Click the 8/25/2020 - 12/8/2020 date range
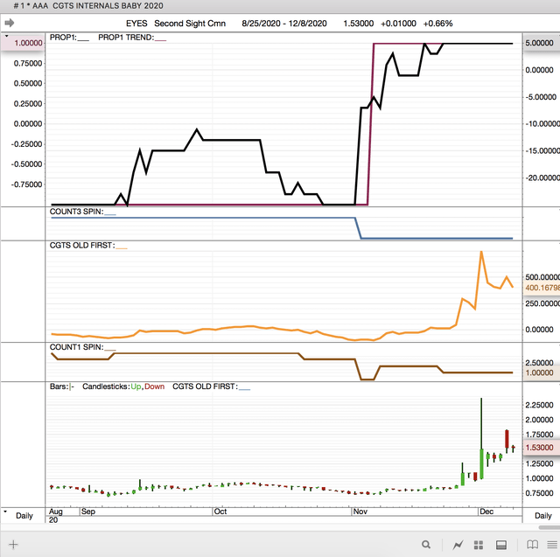 pos(284,24)
